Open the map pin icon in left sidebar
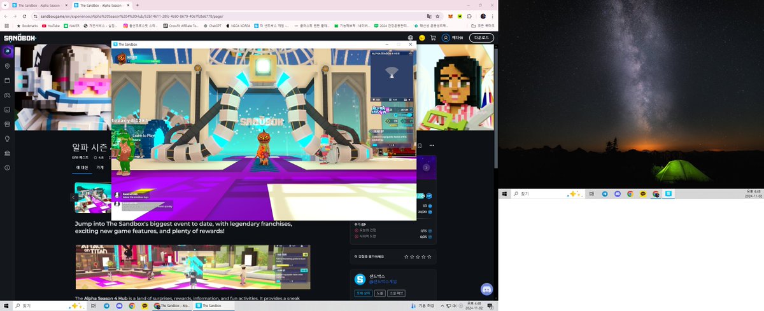764x311 pixels. pyautogui.click(x=7, y=66)
